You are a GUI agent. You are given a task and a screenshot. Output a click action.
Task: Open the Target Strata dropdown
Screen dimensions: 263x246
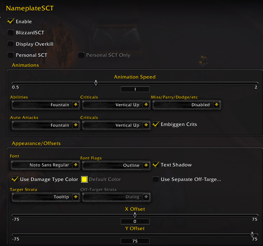[76, 197]
